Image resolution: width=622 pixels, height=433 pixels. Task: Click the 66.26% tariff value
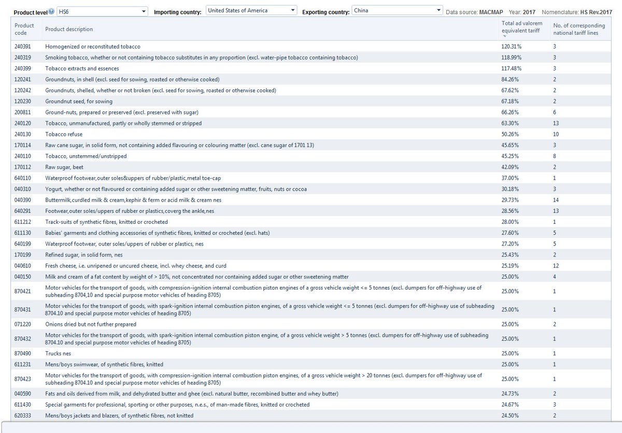[510, 112]
